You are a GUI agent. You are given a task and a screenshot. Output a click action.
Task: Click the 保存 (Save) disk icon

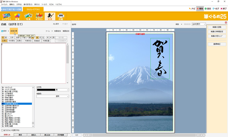4,31
